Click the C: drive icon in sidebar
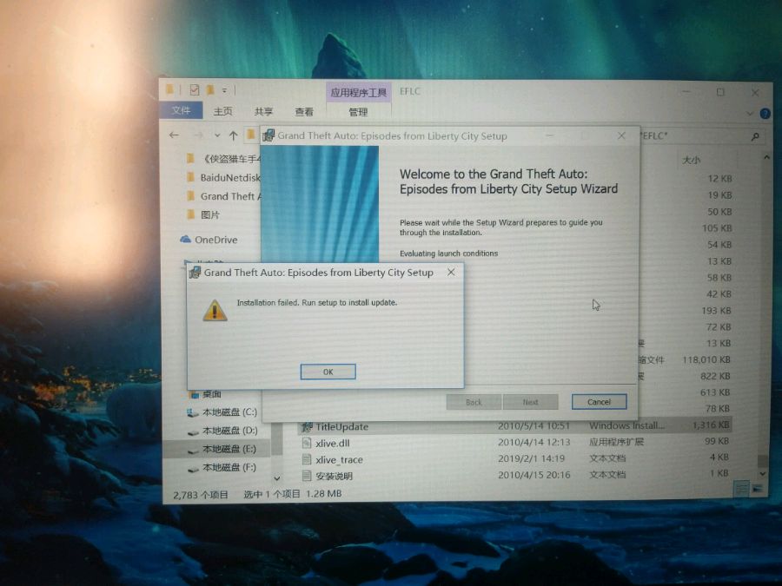Image resolution: width=782 pixels, height=586 pixels. (192, 412)
